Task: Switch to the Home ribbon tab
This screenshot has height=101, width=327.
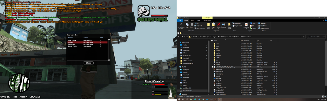Action: (186, 20)
